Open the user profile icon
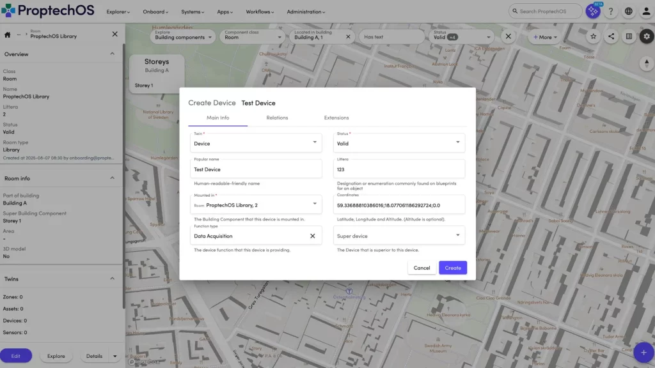655x368 pixels. (645, 11)
